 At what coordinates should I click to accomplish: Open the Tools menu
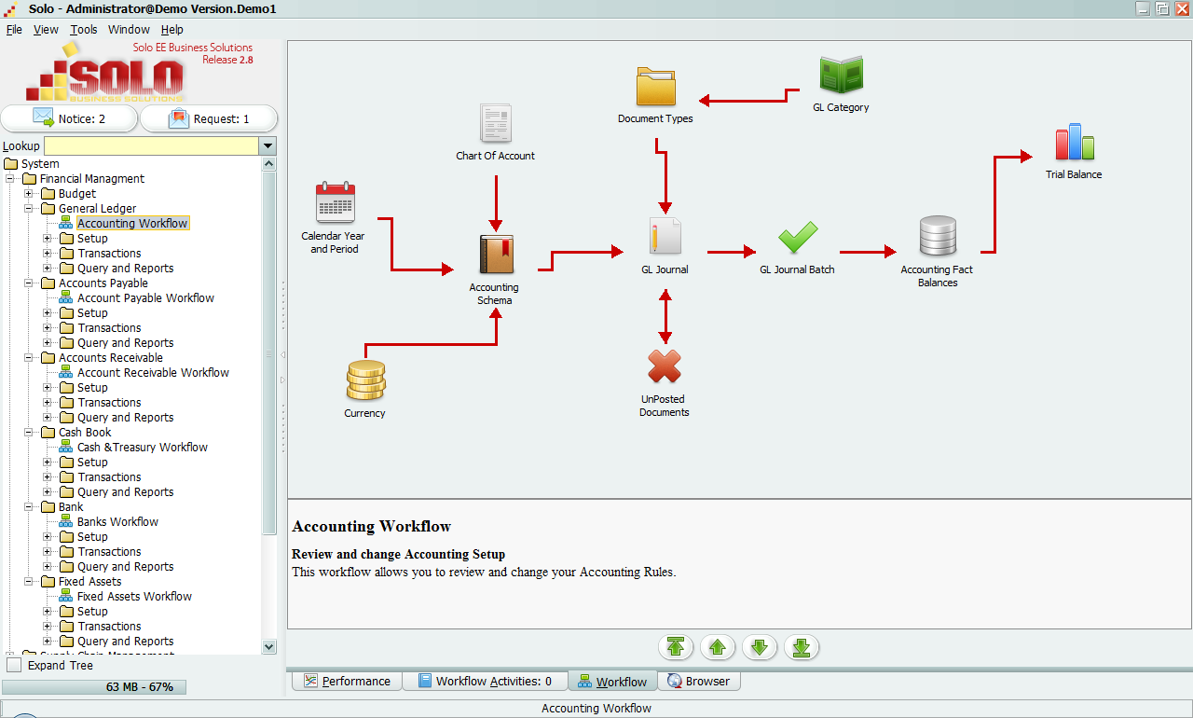[83, 29]
